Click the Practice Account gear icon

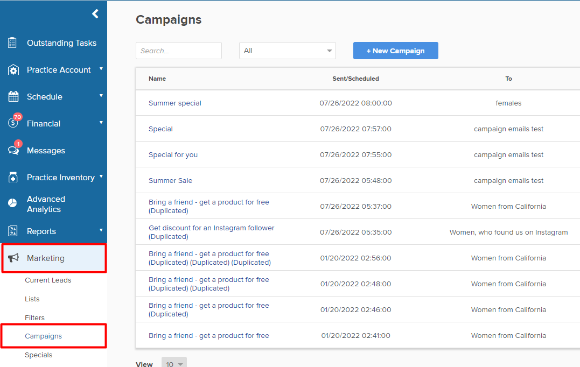click(x=13, y=70)
